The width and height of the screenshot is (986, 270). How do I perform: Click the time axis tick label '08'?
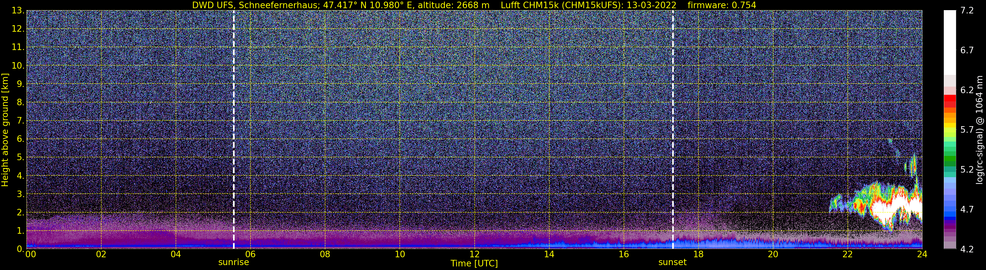(325, 255)
